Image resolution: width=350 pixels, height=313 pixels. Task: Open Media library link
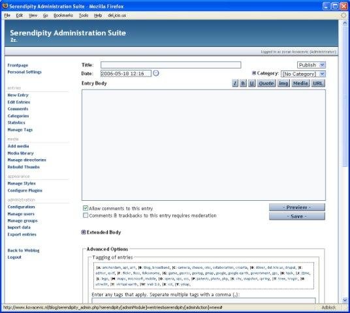tap(20, 153)
